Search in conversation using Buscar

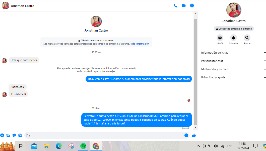coord(247,38)
